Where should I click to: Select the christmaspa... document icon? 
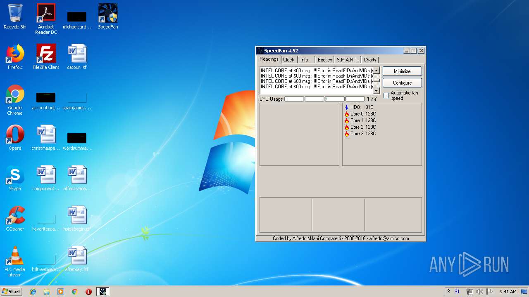[x=46, y=138]
